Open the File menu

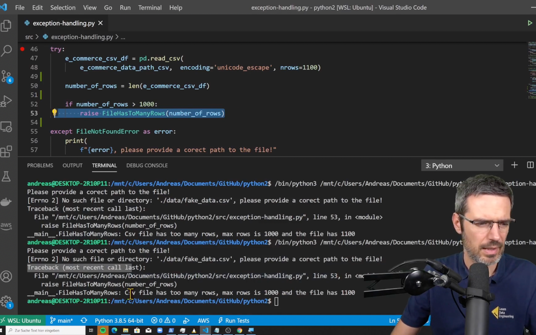20,8
